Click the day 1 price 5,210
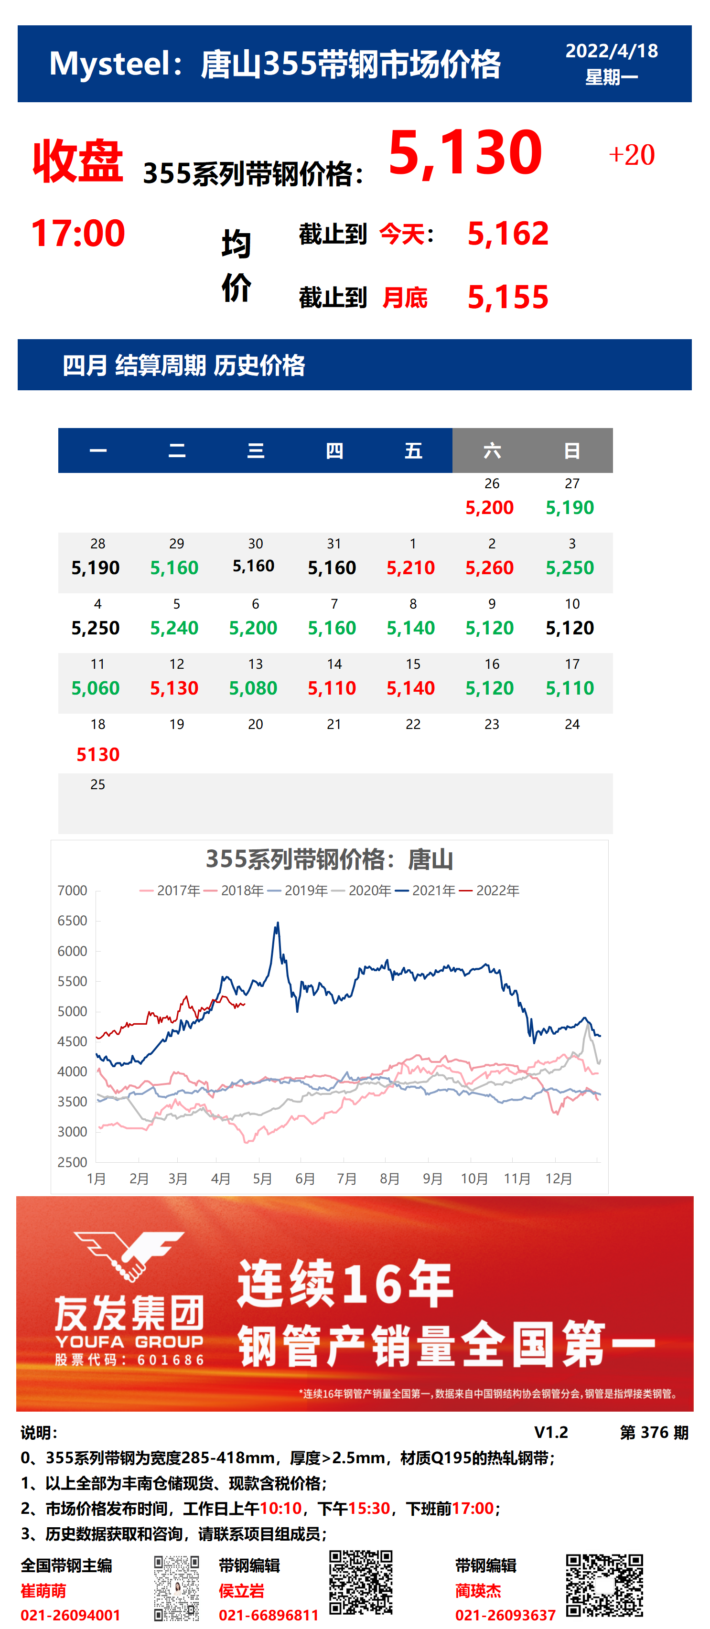The height and width of the screenshot is (1629, 710). (410, 567)
